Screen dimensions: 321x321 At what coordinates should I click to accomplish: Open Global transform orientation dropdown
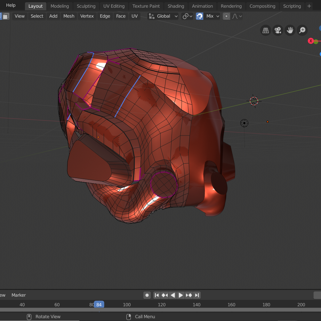[x=163, y=16]
